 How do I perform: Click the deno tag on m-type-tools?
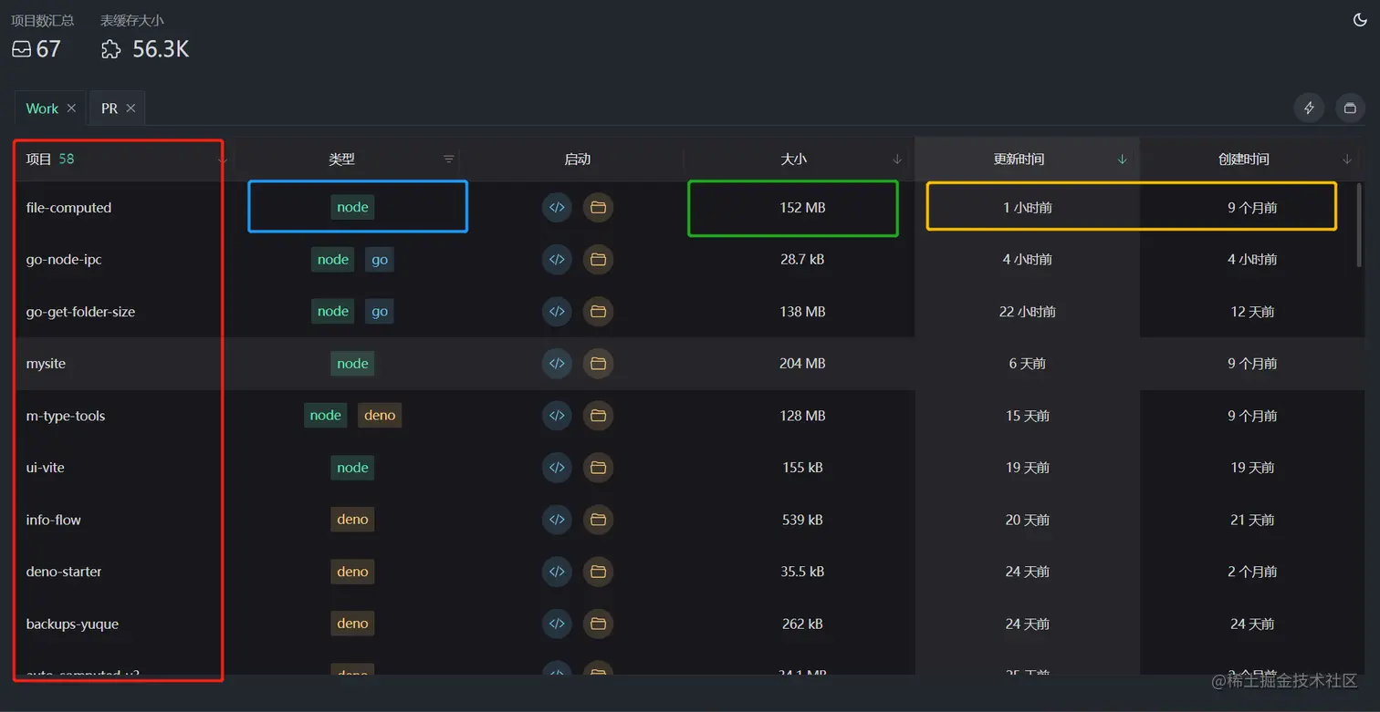coord(380,416)
